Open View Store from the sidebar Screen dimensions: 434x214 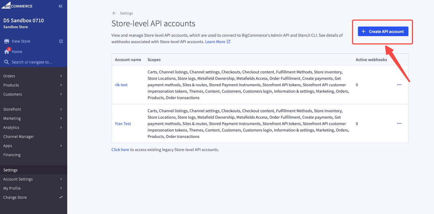(21, 41)
